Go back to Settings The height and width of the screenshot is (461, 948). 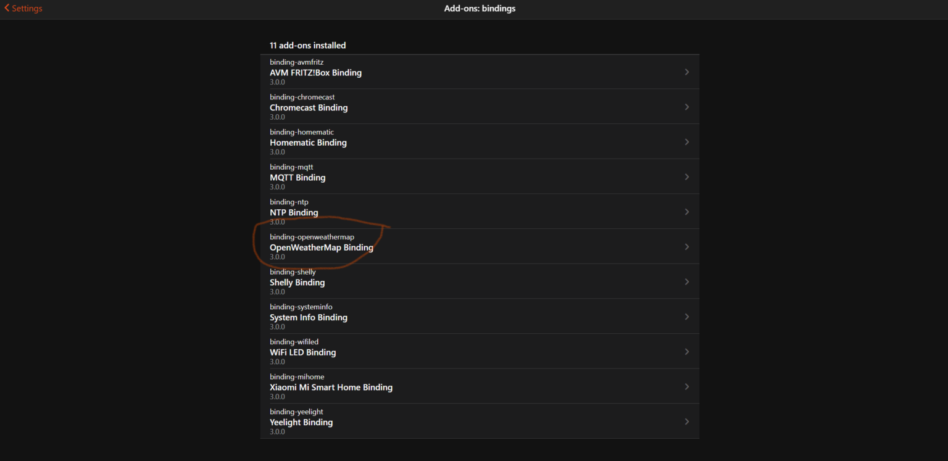tap(23, 9)
